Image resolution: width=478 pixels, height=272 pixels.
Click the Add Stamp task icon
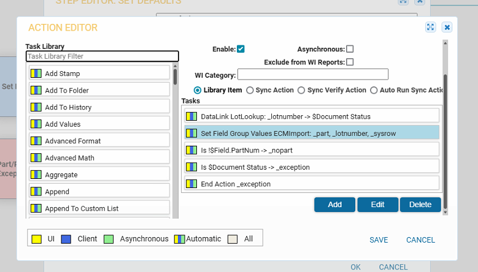[36, 74]
